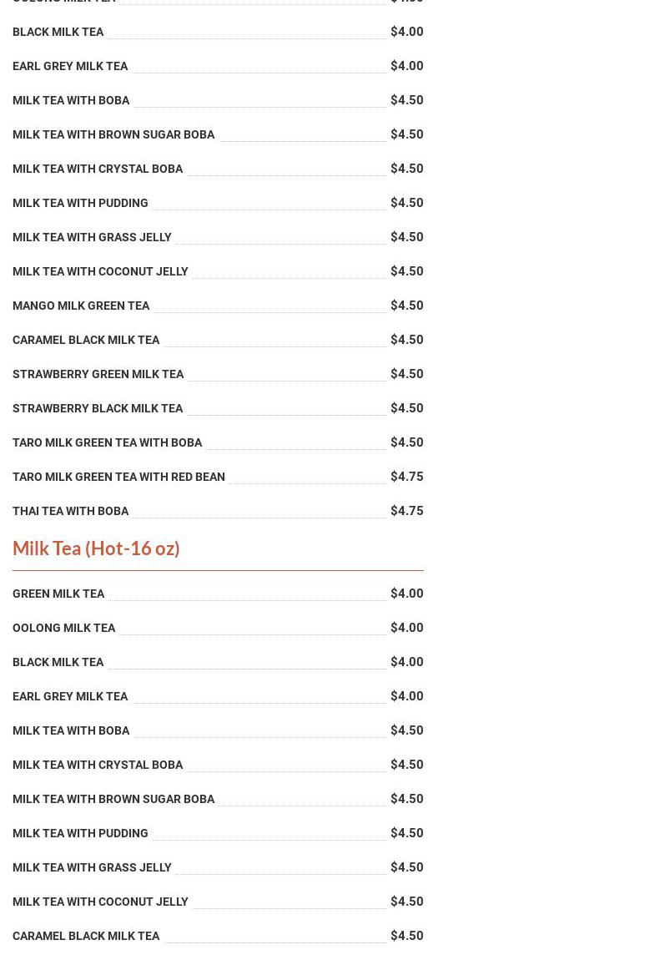Click hot Milk Tea with Brown Sugar Boba

click(x=113, y=799)
